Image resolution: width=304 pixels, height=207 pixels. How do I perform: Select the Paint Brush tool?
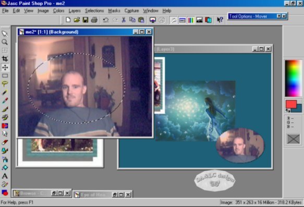(5, 109)
